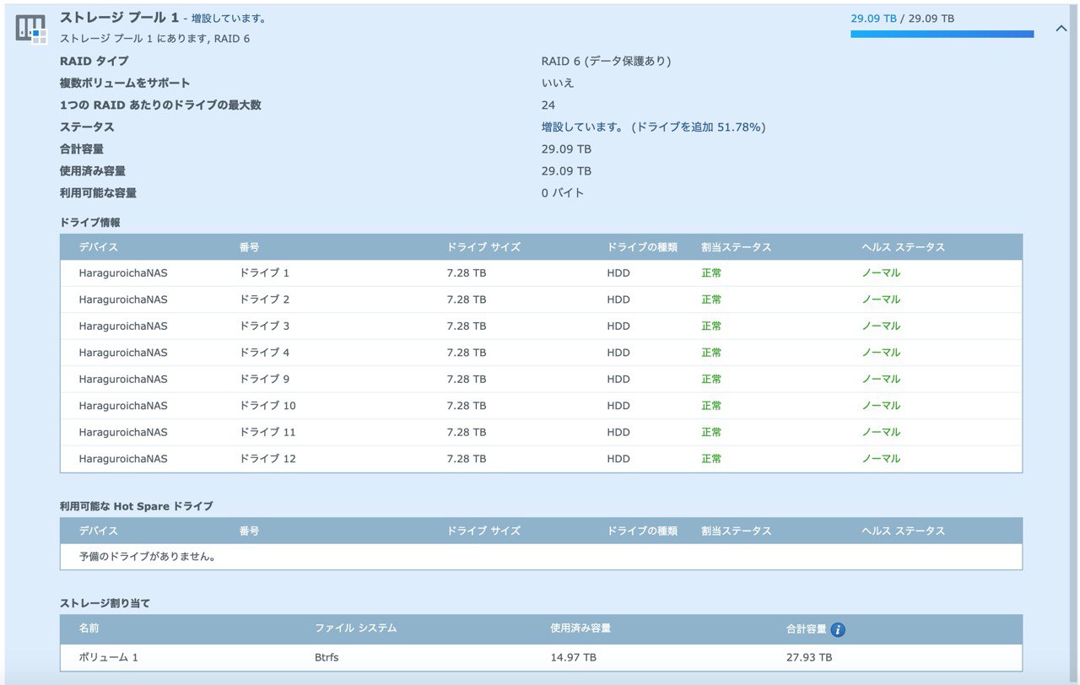Click the ノーマル health status for ドライブ 9
Image resolution: width=1080 pixels, height=685 pixels.
tap(881, 379)
